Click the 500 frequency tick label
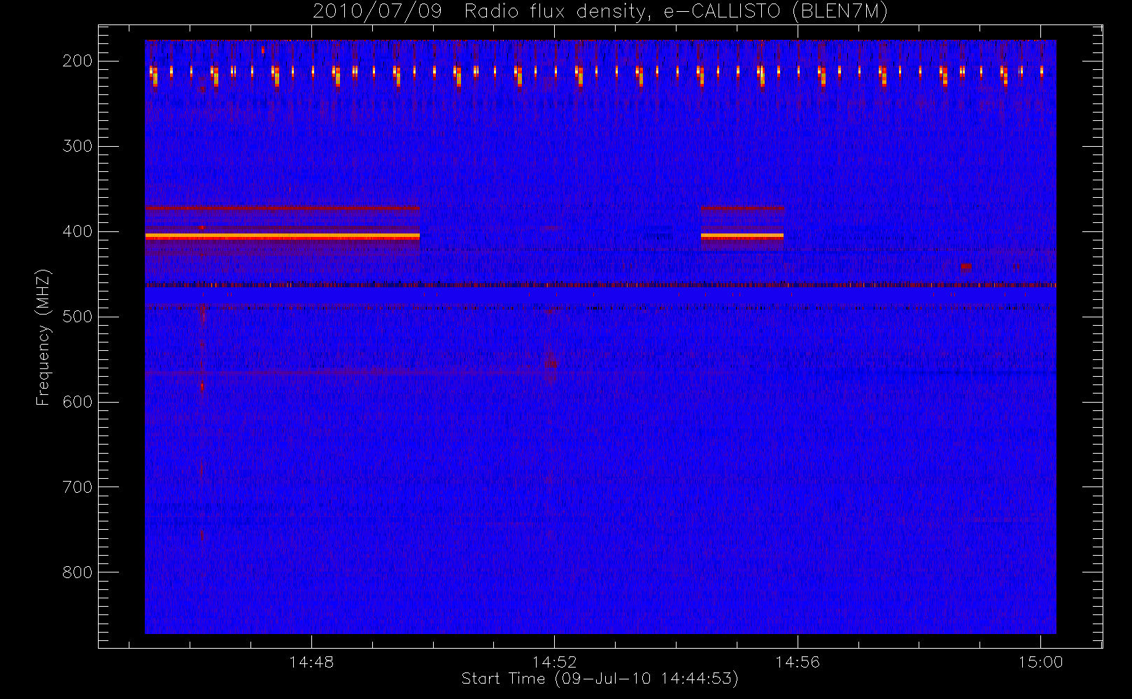The height and width of the screenshot is (699, 1132). click(78, 317)
